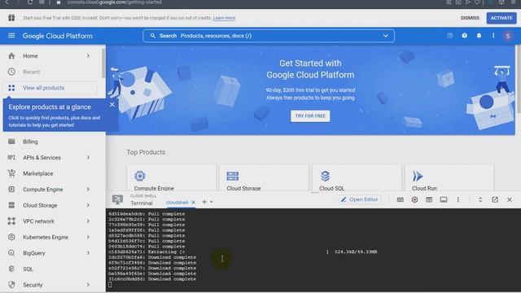Add a new terminal tab with plus

point(204,202)
